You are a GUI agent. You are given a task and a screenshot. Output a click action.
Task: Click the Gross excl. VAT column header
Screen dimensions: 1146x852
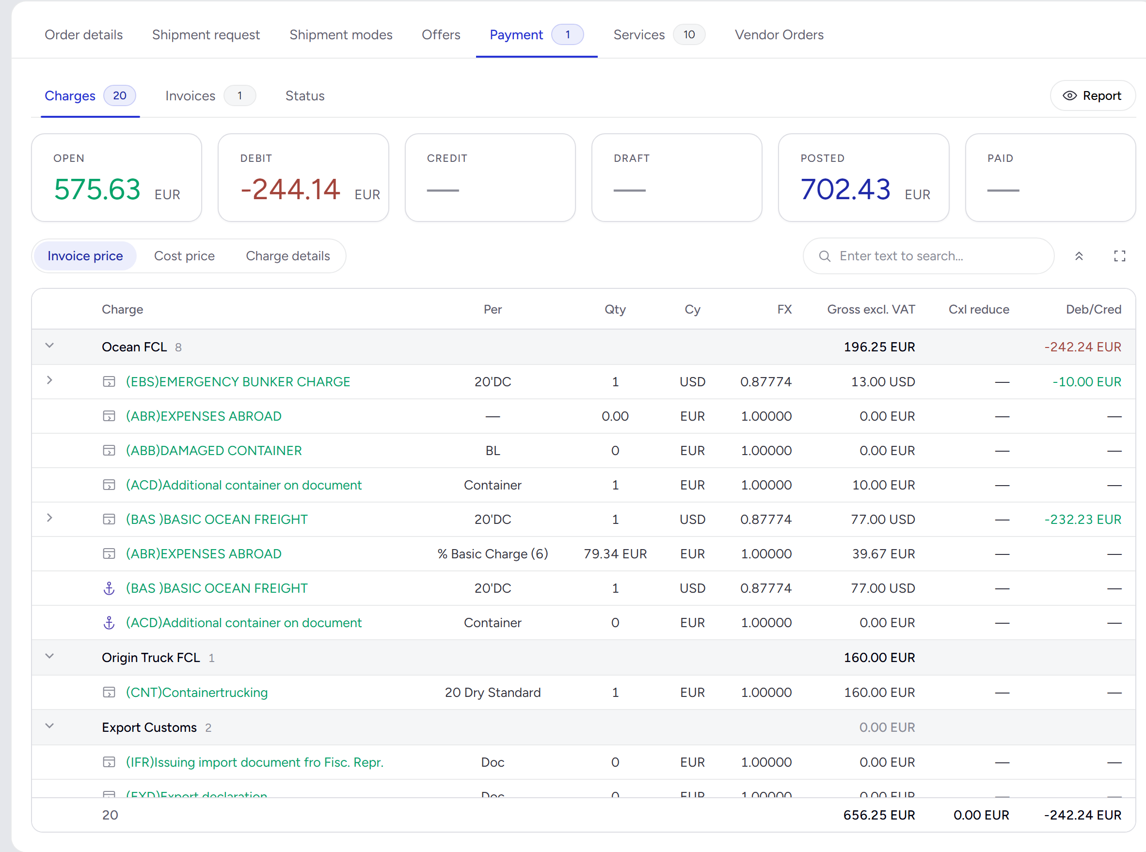[x=871, y=309]
